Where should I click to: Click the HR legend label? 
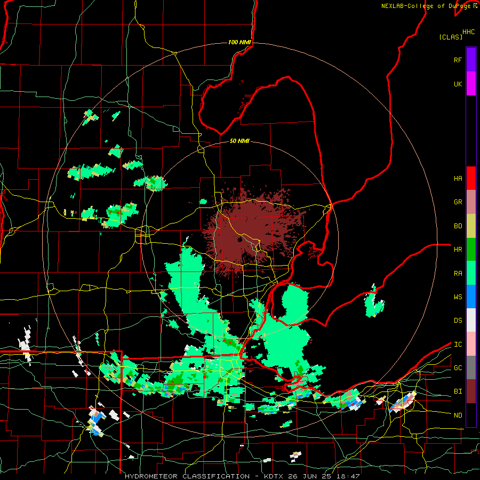tap(458, 250)
